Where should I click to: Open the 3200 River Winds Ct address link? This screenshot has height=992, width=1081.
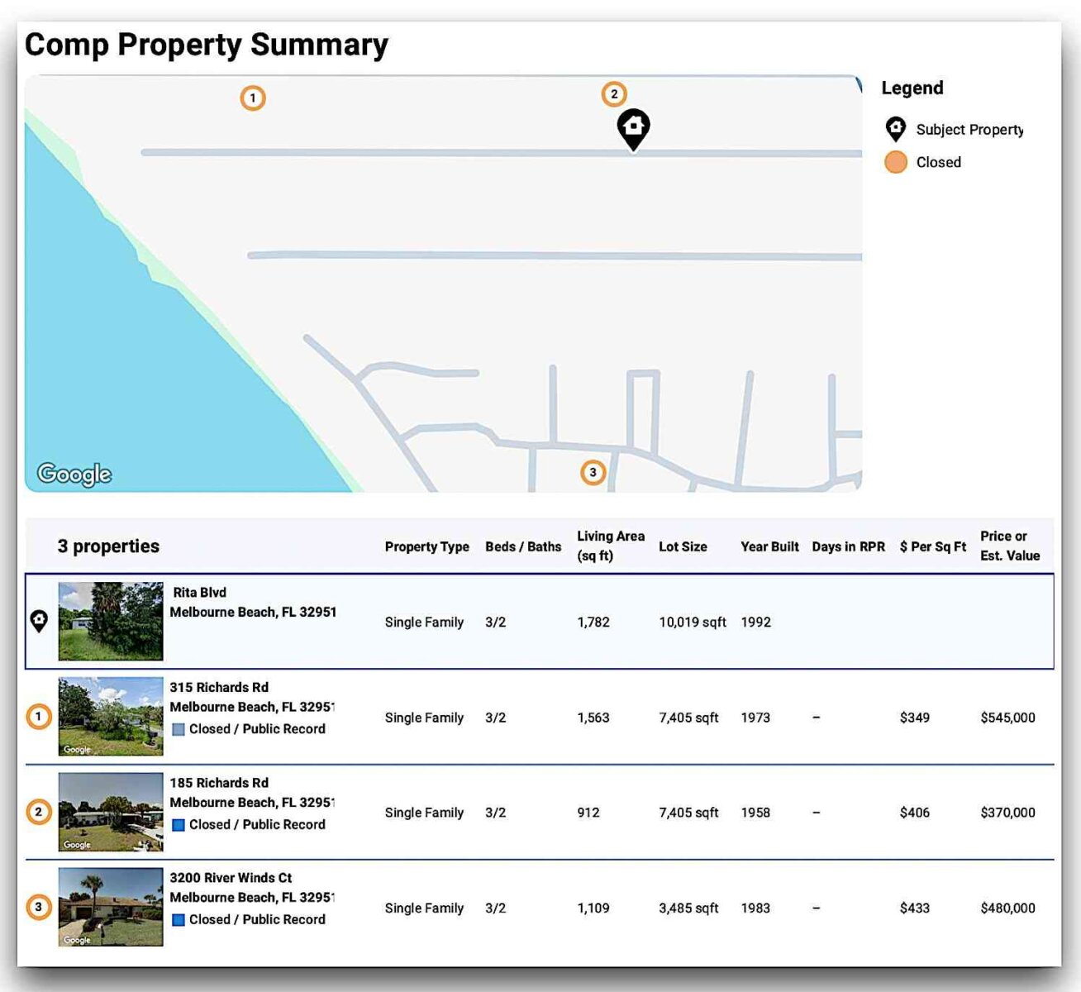[x=231, y=878]
